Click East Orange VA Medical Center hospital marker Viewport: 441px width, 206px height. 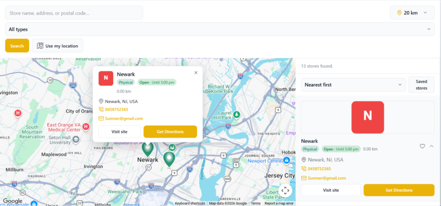[86, 127]
